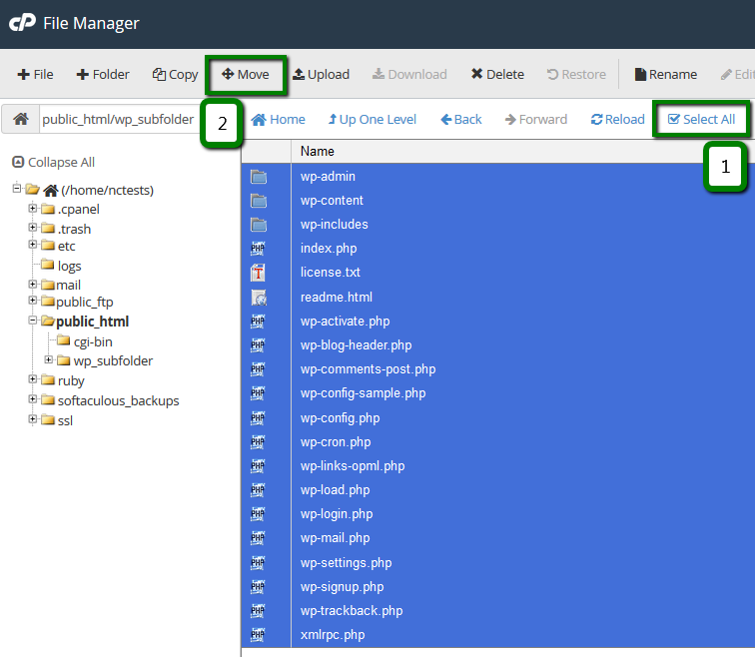
Task: Create a new file with File button
Action: (x=36, y=74)
